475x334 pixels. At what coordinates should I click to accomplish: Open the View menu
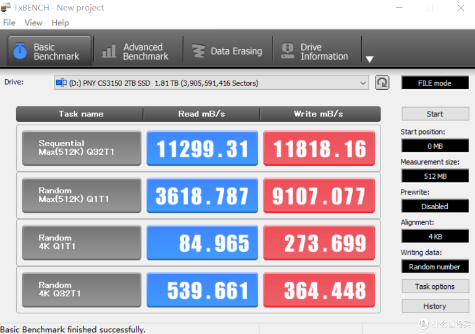[x=33, y=22]
